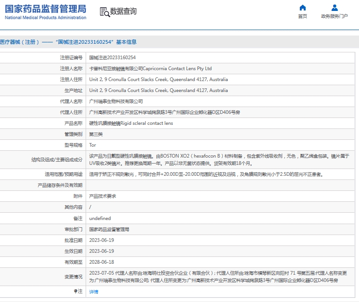The height and width of the screenshot is (302, 359).
Task: Open the 详情 details link
Action: [x=94, y=292]
